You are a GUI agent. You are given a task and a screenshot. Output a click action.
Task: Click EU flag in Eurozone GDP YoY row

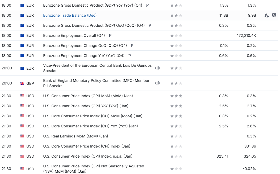pos(22,5)
